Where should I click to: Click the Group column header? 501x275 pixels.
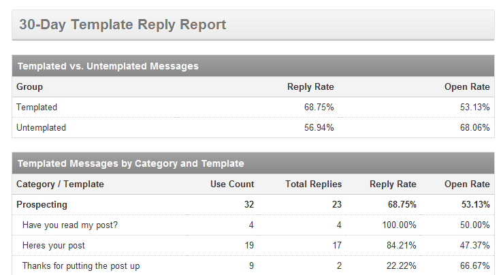point(29,87)
